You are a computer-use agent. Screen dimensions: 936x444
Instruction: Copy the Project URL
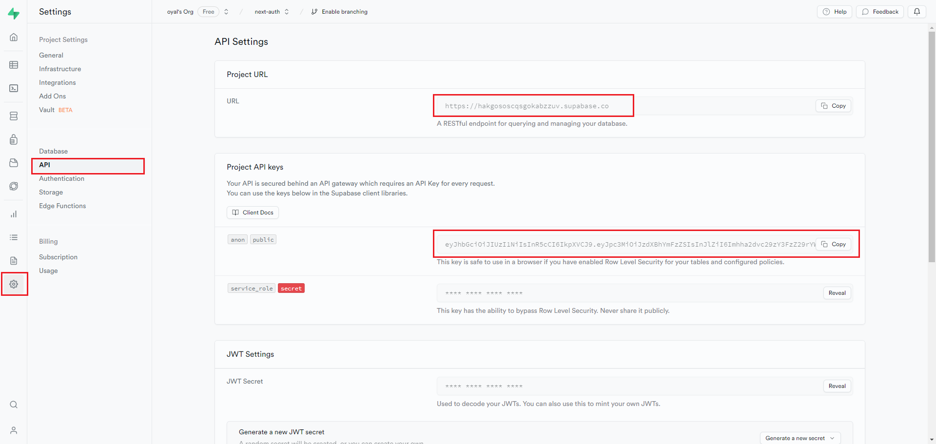pyautogui.click(x=833, y=106)
